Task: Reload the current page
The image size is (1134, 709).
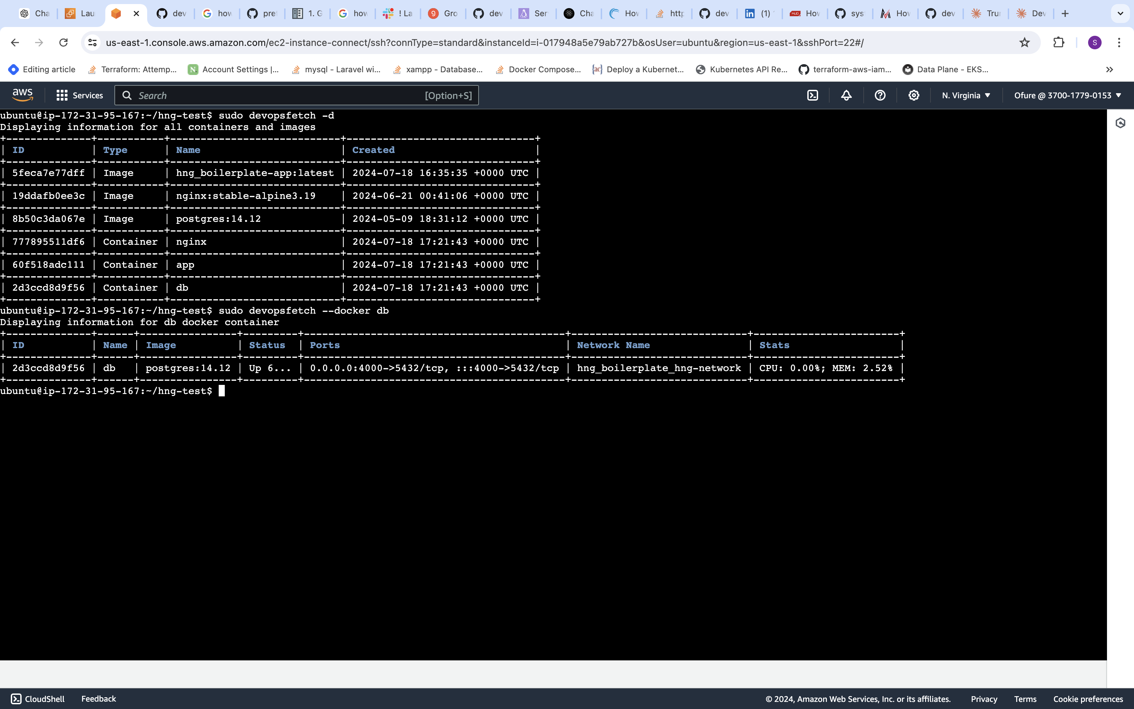Action: coord(63,43)
